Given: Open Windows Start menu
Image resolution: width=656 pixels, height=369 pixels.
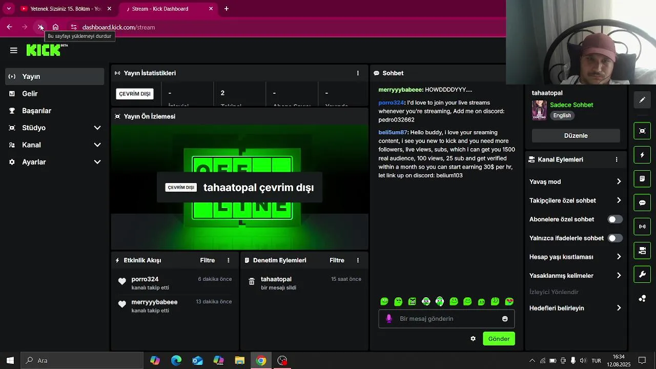Looking at the screenshot, I should pyautogui.click(x=10, y=360).
